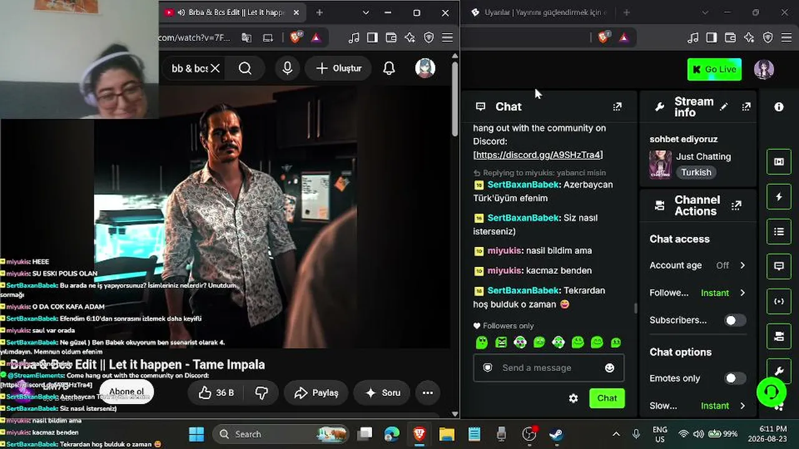Open YouTube notifications bell
This screenshot has height=449, width=799.
pos(389,69)
